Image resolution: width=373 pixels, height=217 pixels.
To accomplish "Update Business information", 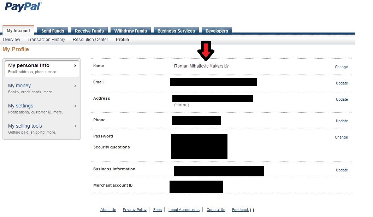I will click(342, 170).
